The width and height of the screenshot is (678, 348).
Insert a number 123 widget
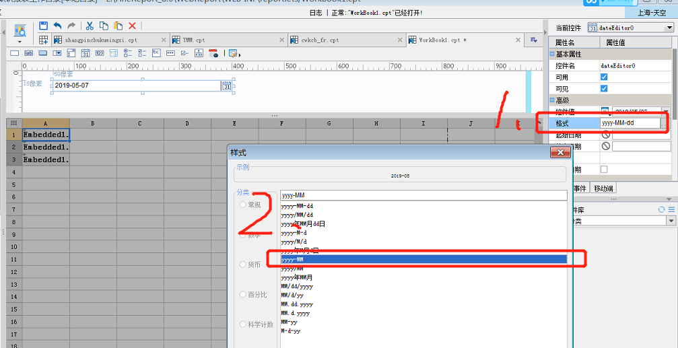(x=100, y=53)
